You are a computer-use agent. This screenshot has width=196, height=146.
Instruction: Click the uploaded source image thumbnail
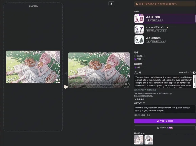(x=33, y=67)
